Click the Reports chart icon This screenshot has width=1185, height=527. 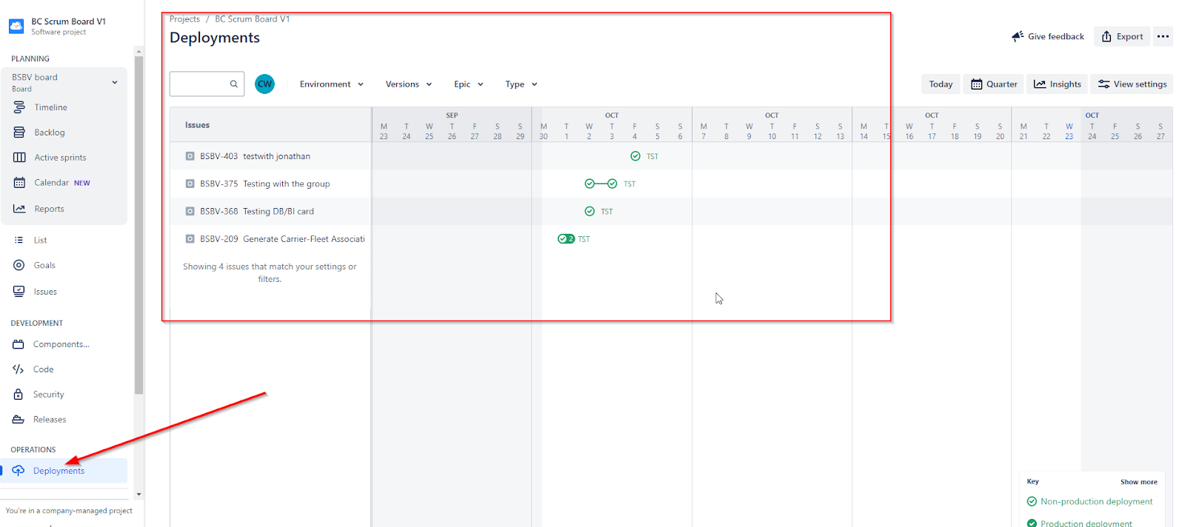click(x=19, y=209)
